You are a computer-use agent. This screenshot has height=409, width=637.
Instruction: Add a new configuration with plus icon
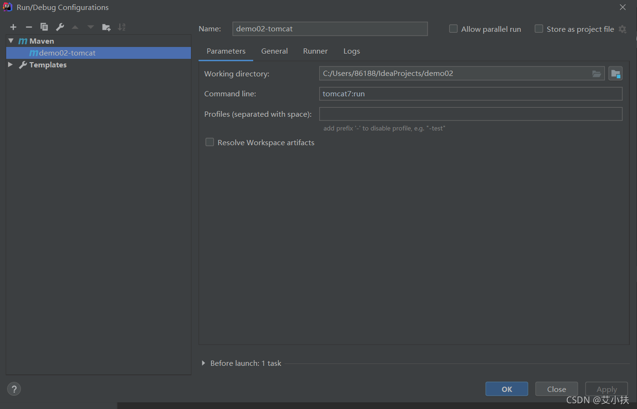click(13, 27)
